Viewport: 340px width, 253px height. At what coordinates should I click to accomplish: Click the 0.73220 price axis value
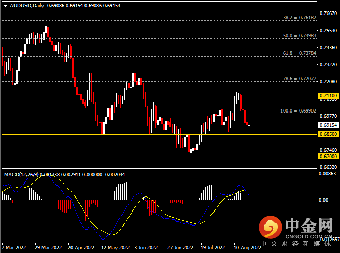(328, 65)
